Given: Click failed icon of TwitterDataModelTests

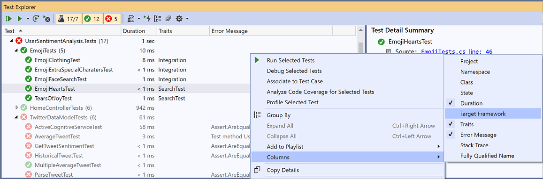Looking at the screenshot, I should pos(24,117).
